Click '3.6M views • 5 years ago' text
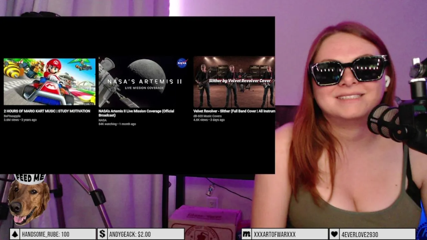Viewport: 427px width, 240px height. (20, 120)
